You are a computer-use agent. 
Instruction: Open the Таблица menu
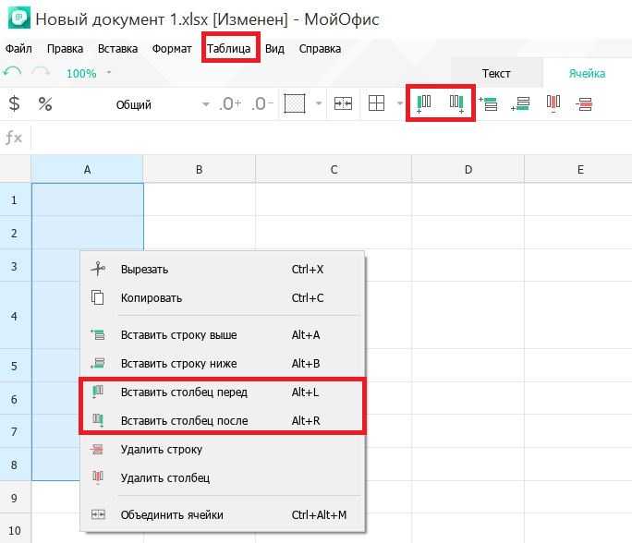[229, 48]
